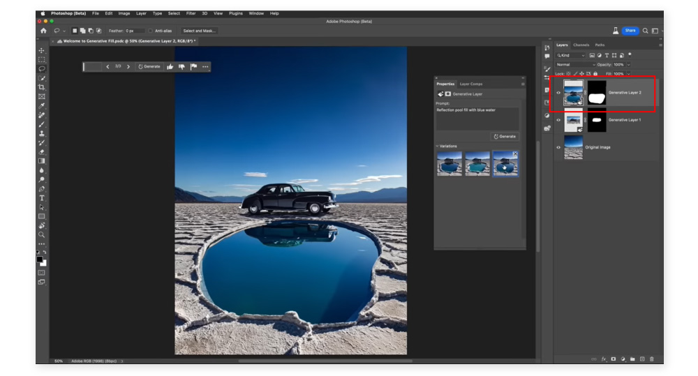Toggle lock position icon in Layers panel

(x=582, y=74)
